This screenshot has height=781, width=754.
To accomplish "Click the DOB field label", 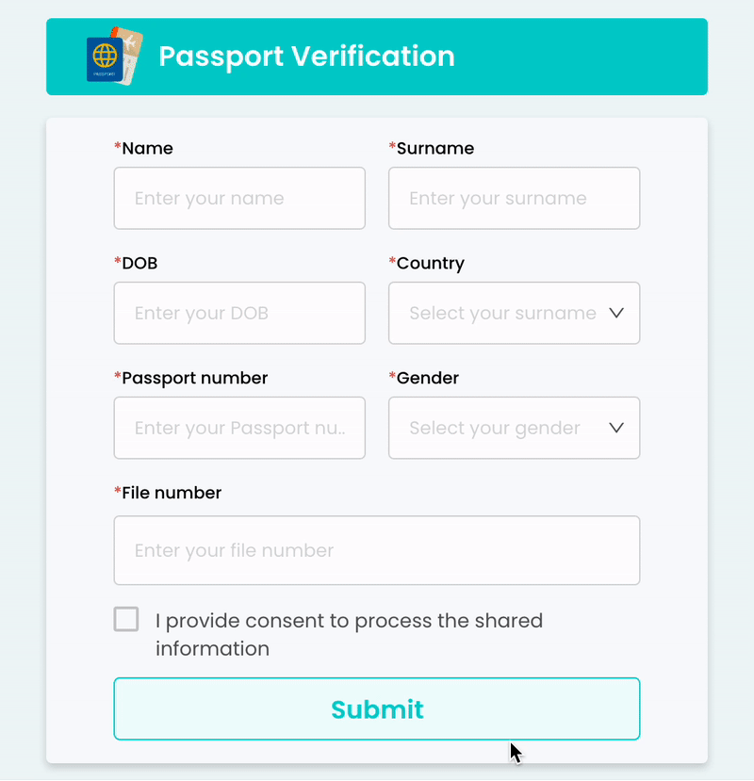I will (139, 264).
